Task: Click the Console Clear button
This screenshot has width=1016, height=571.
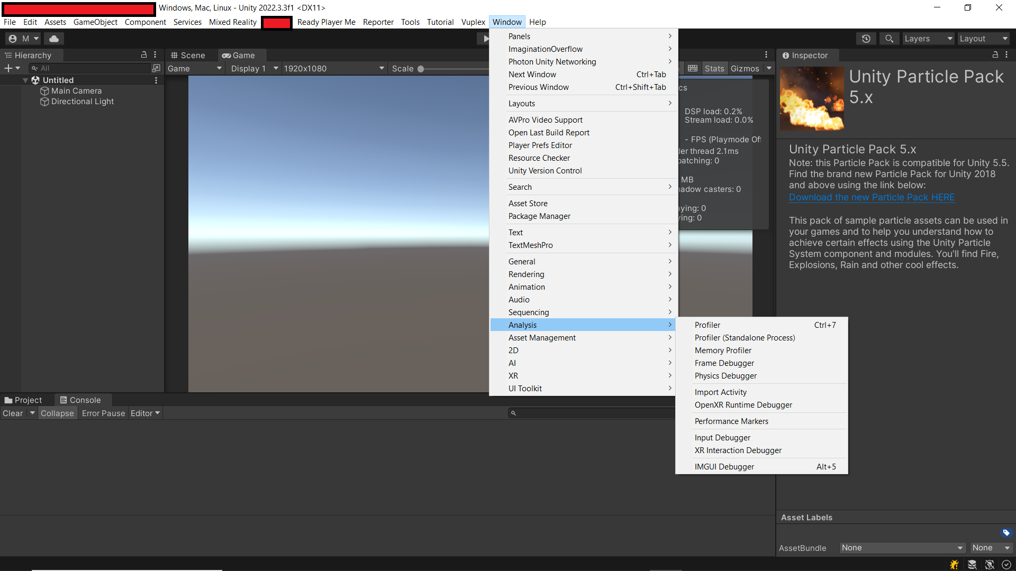Action: 13,413
